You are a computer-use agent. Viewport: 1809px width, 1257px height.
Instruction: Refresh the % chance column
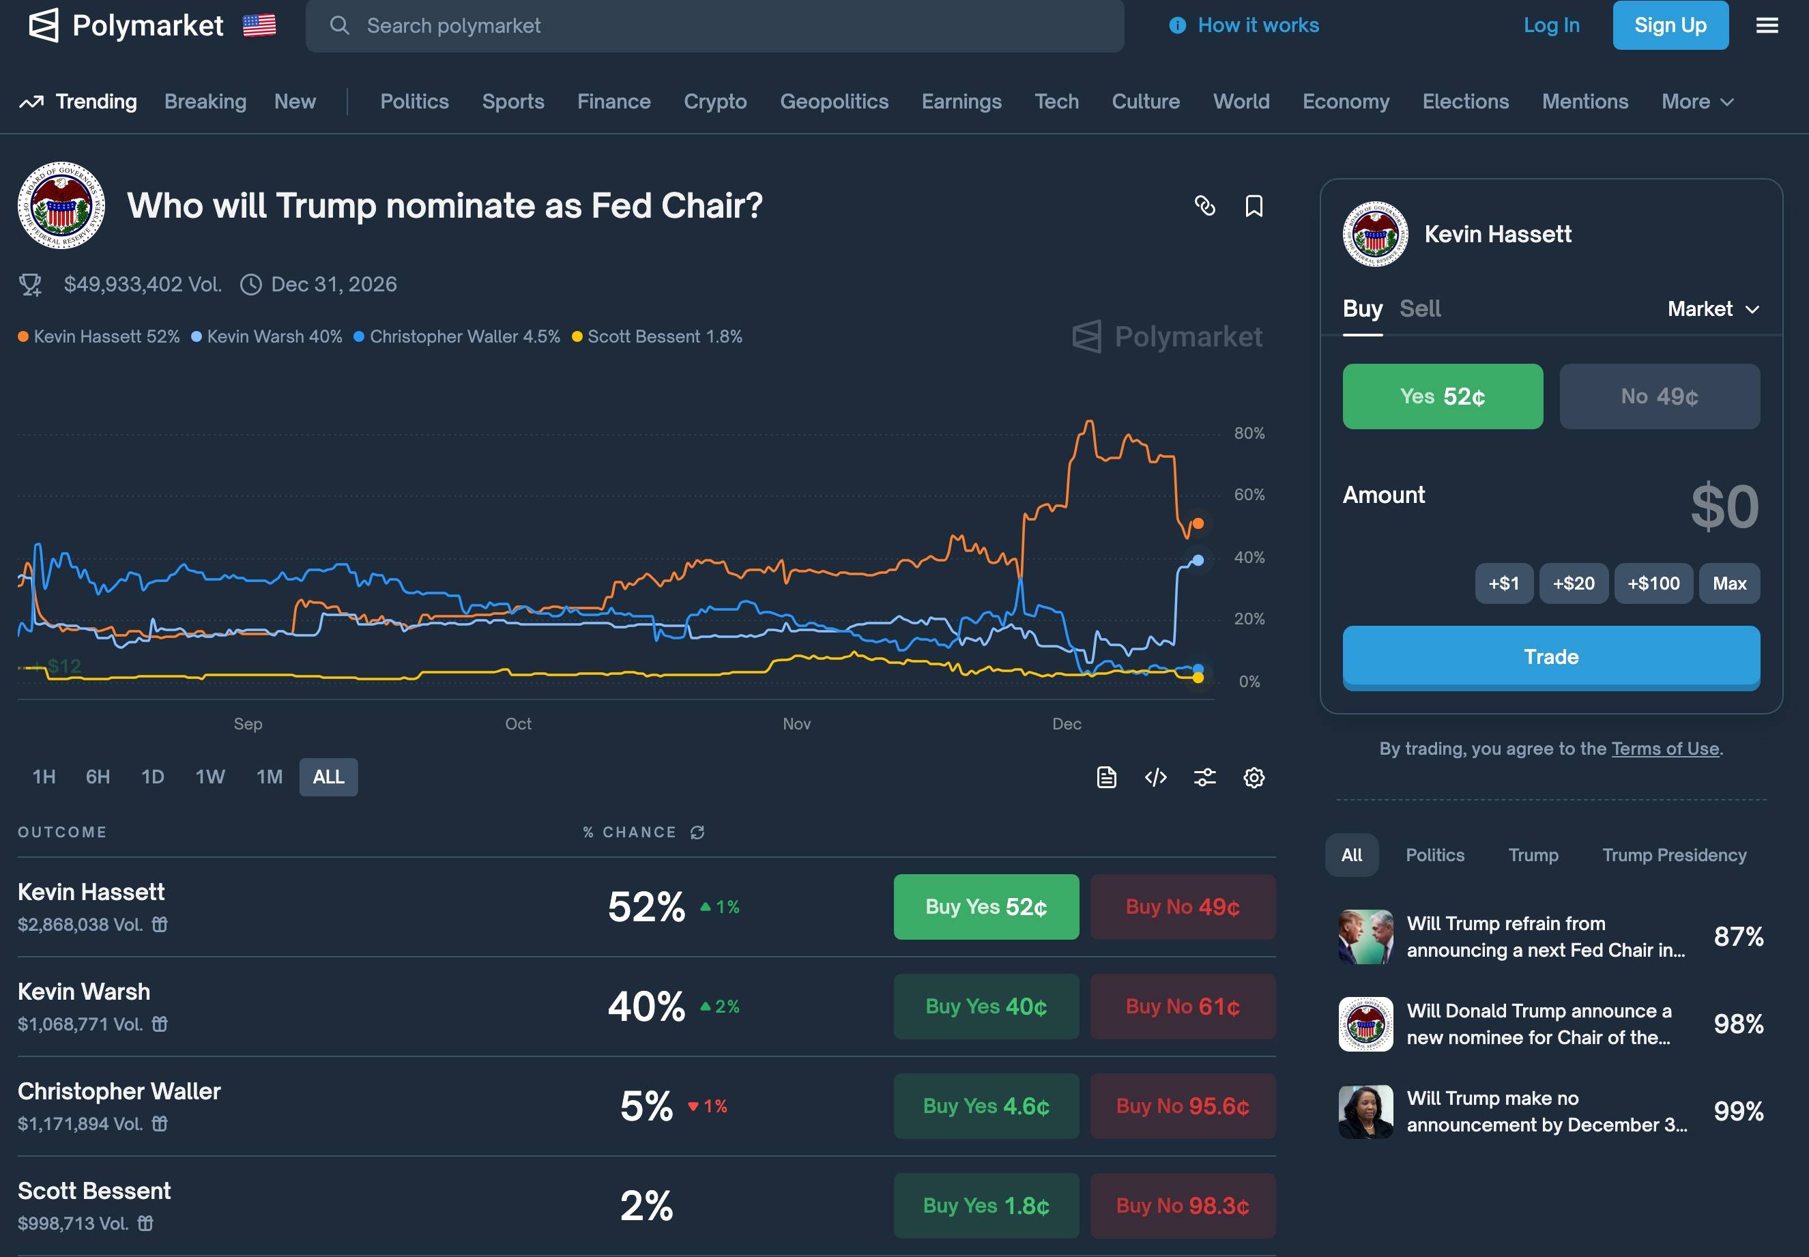698,833
